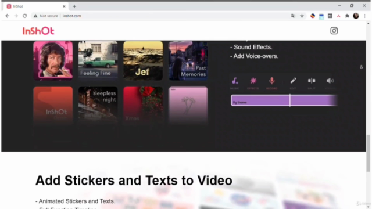
Task: Select the man portrait sticker thumbnail
Action: pos(53,60)
